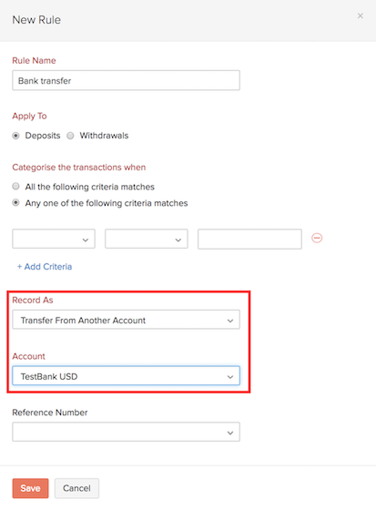Viewport: 376px width, 510px height.
Task: Open the first criteria field dropdown
Action: point(54,239)
